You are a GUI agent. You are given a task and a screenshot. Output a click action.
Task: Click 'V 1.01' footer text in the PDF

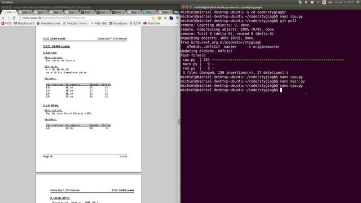click(123, 157)
